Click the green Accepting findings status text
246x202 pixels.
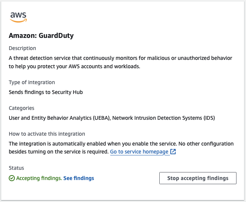click(x=39, y=178)
